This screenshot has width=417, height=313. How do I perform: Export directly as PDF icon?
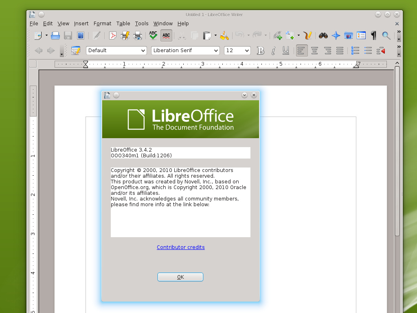point(113,35)
